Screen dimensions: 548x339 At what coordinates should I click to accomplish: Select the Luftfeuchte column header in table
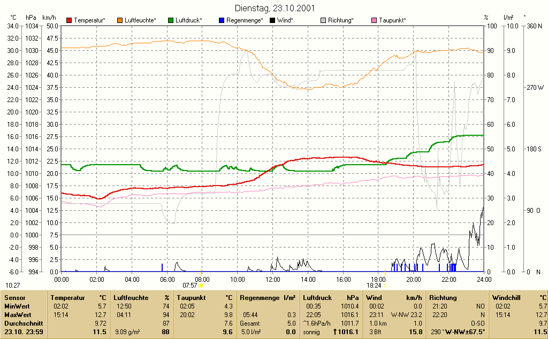coord(131,298)
